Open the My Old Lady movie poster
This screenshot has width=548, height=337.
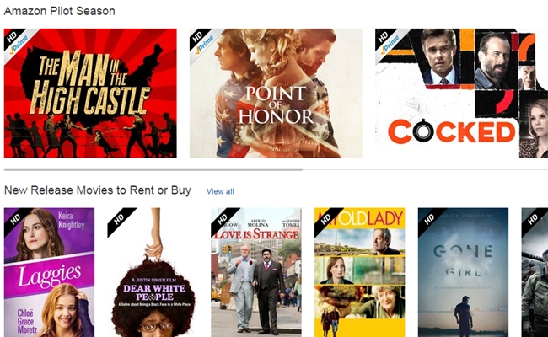click(360, 272)
